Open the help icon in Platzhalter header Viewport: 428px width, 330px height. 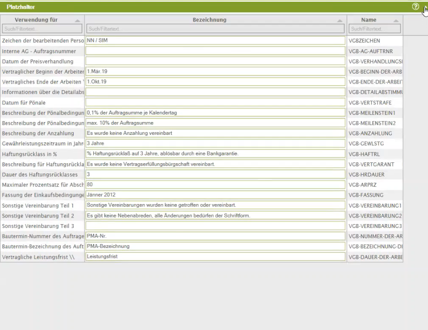(416, 7)
